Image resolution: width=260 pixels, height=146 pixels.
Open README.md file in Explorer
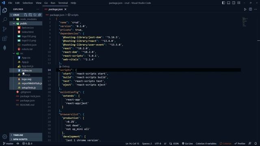point(27,105)
